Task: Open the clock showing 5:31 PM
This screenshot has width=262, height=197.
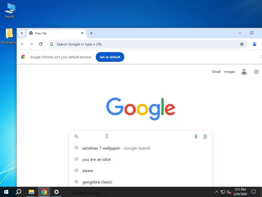Action: click(240, 192)
